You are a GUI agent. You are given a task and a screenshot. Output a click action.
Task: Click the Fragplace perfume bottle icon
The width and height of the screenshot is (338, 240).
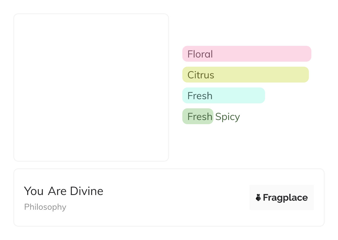click(258, 197)
